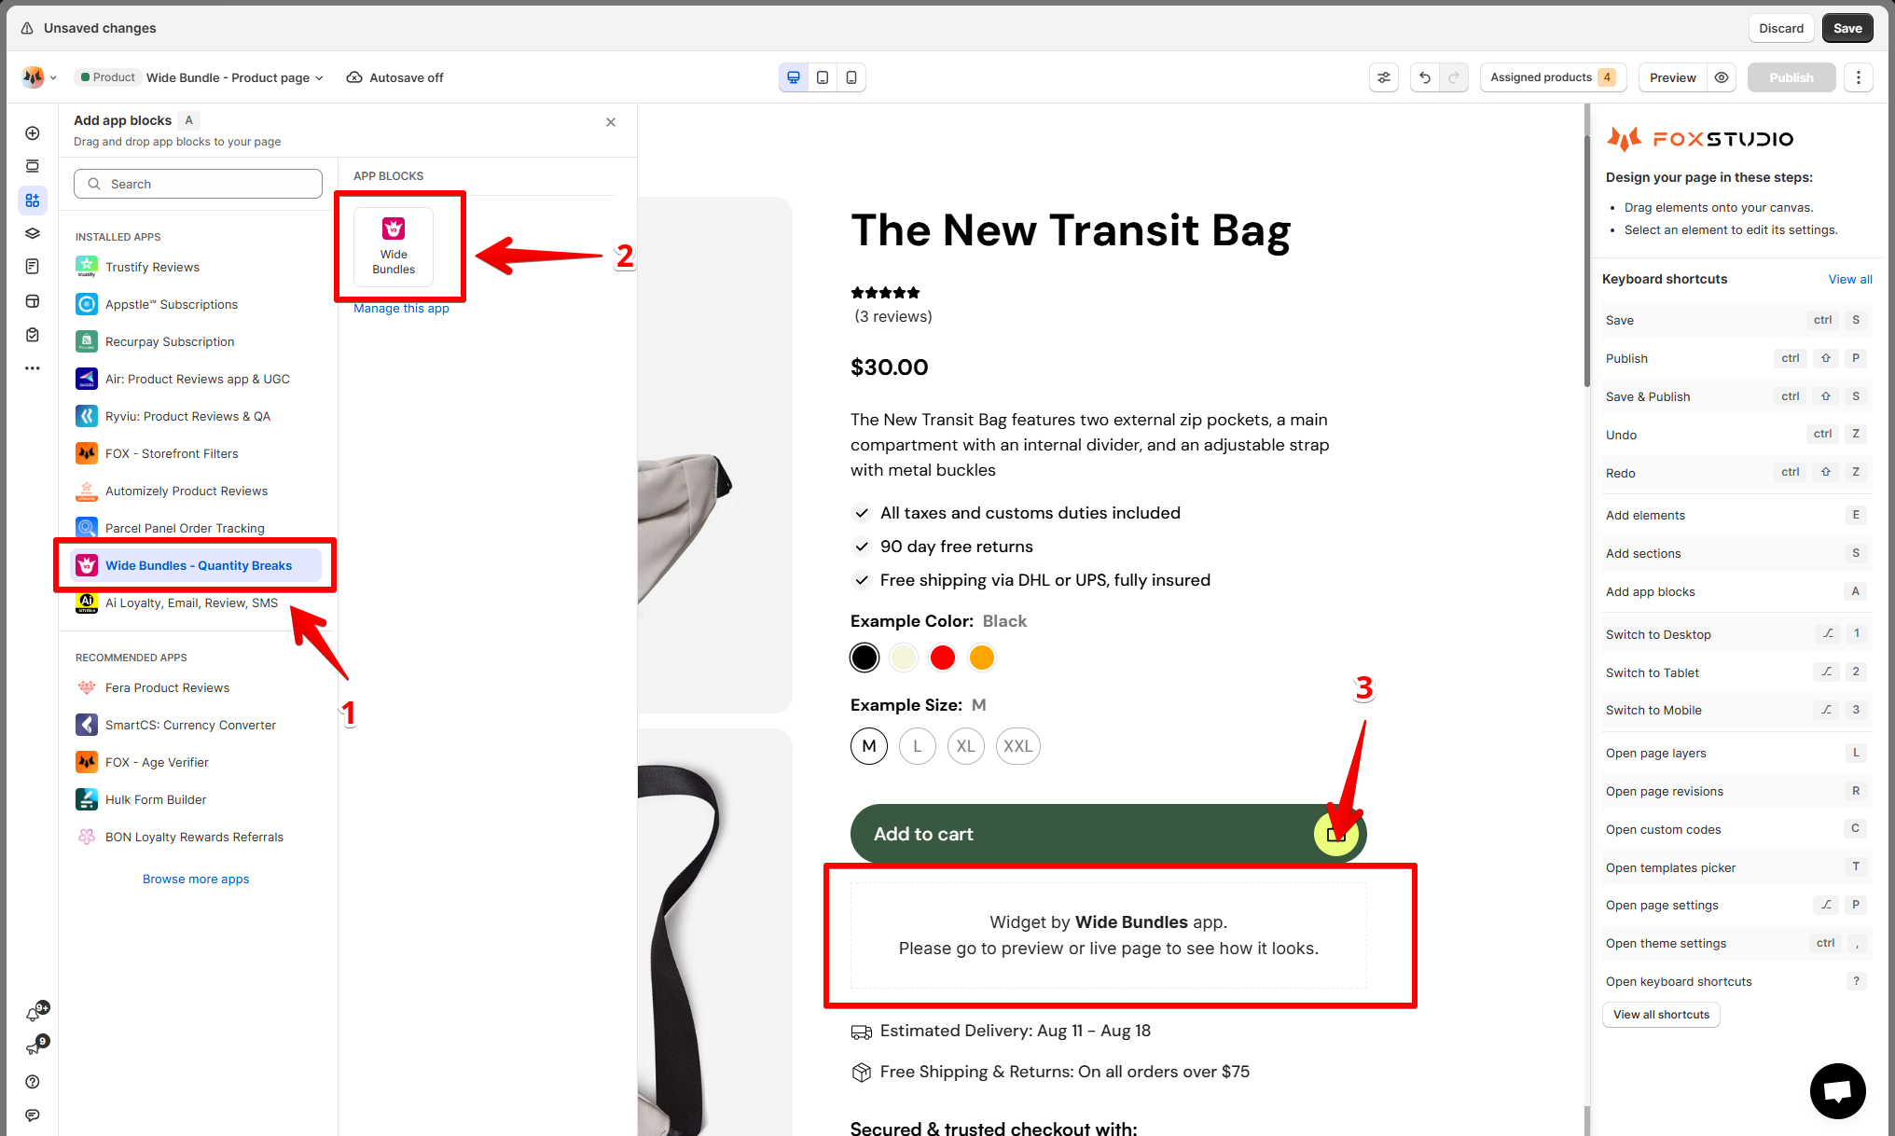This screenshot has height=1136, width=1895.
Task: Select size L option
Action: [x=918, y=746]
